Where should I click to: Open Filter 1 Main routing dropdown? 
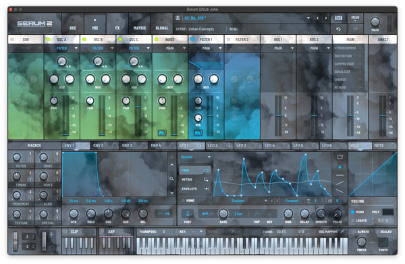207,48
